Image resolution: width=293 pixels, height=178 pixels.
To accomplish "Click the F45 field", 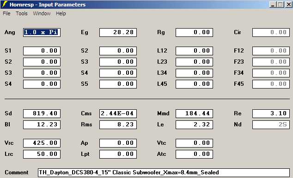I will 271,84.
